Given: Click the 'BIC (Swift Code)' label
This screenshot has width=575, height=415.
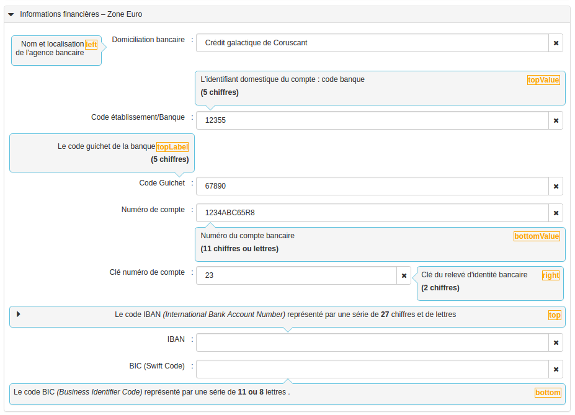Looking at the screenshot, I should (157, 366).
